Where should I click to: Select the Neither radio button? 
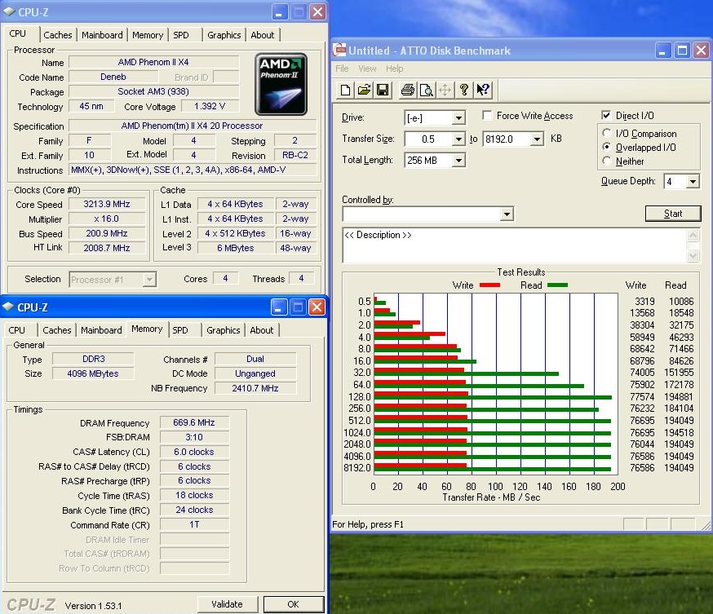click(606, 161)
